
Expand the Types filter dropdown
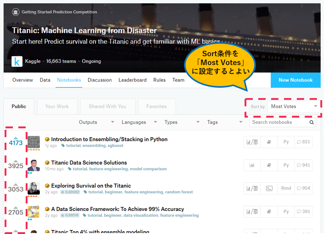pos(182,122)
